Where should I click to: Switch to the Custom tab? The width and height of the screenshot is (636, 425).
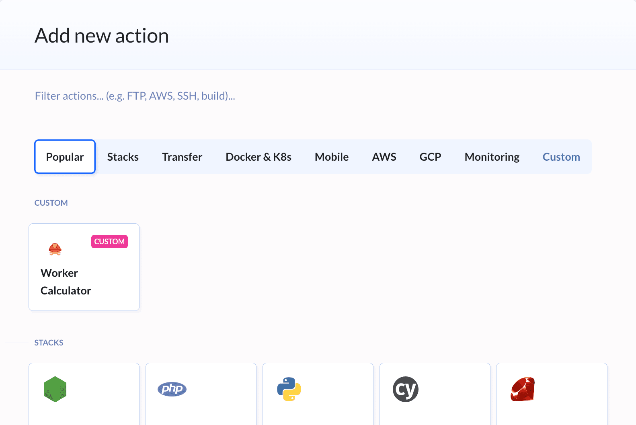tap(561, 157)
